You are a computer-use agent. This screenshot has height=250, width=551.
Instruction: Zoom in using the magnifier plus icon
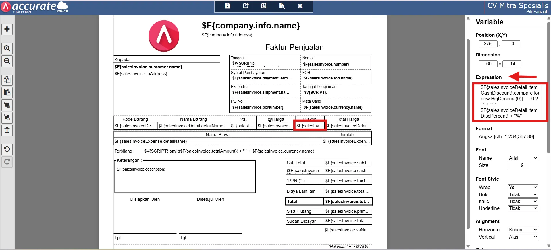pos(7,48)
